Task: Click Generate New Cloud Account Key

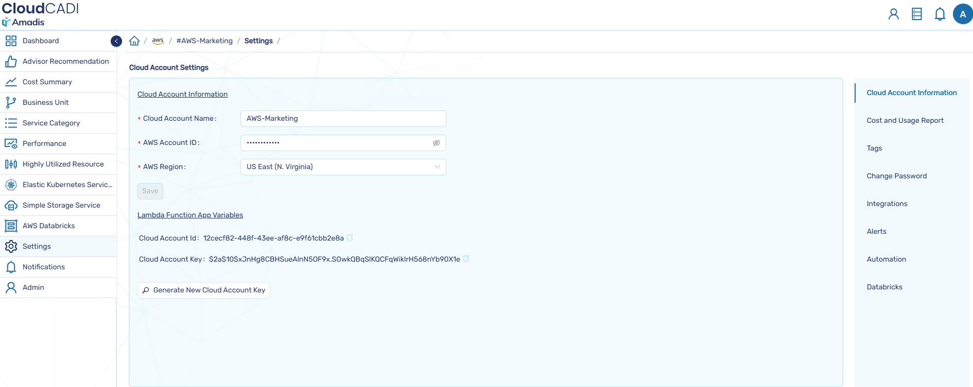Action: [x=203, y=290]
